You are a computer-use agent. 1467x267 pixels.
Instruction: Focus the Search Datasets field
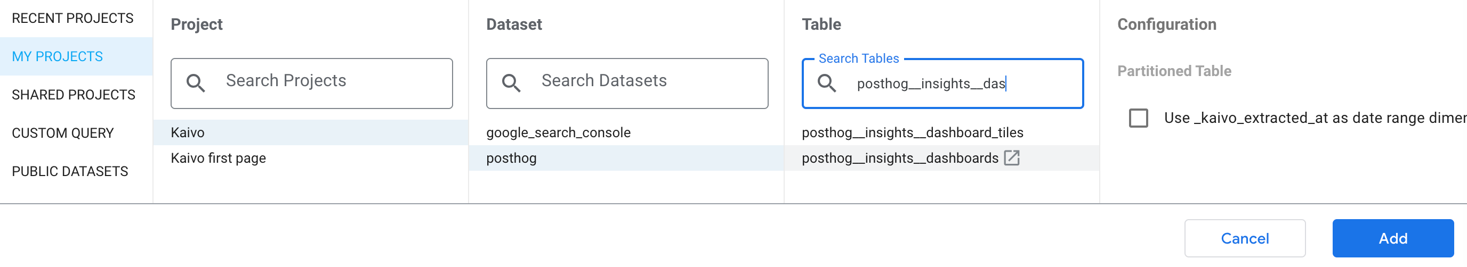tap(627, 83)
